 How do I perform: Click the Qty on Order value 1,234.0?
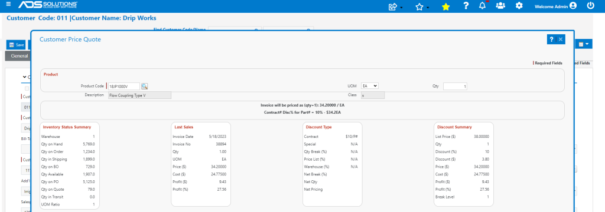89,151
